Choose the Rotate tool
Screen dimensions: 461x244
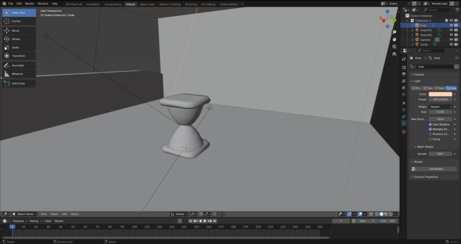16,39
